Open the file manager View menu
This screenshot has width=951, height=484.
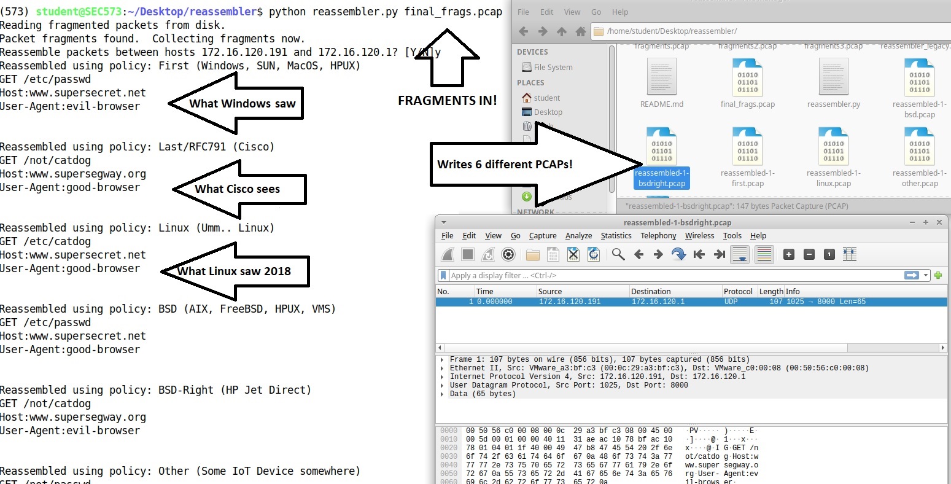[x=572, y=12]
